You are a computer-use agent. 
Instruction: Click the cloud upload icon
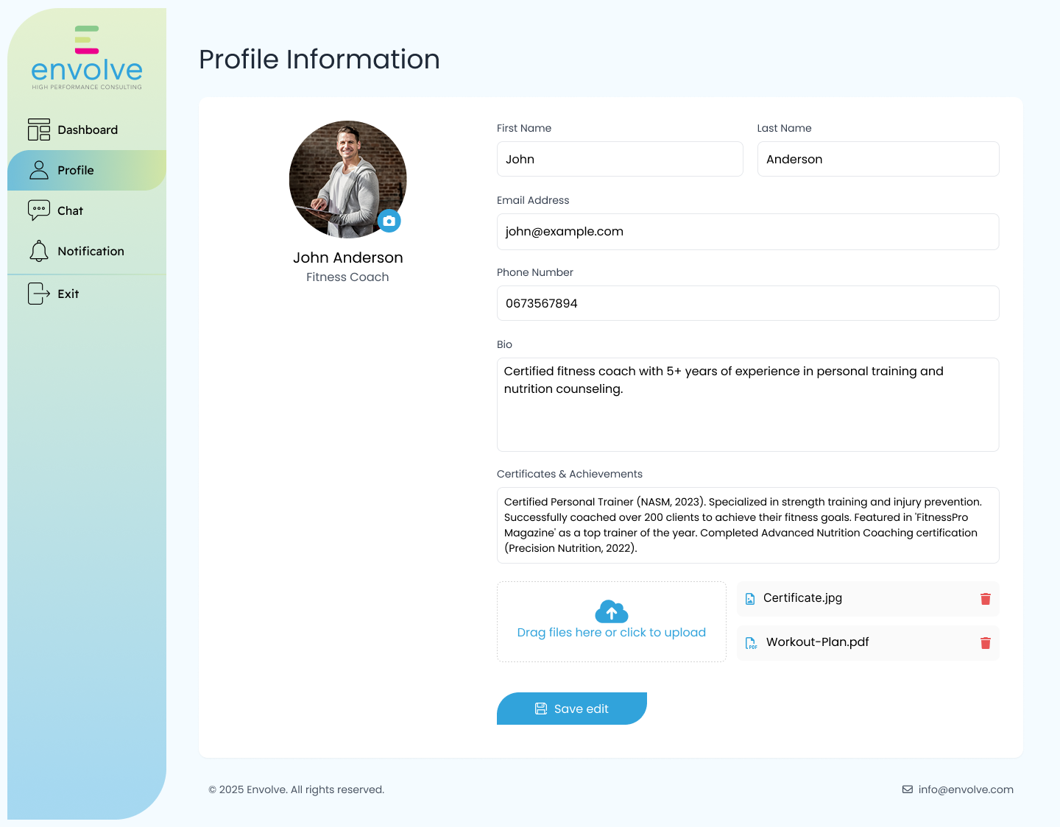[x=612, y=611]
